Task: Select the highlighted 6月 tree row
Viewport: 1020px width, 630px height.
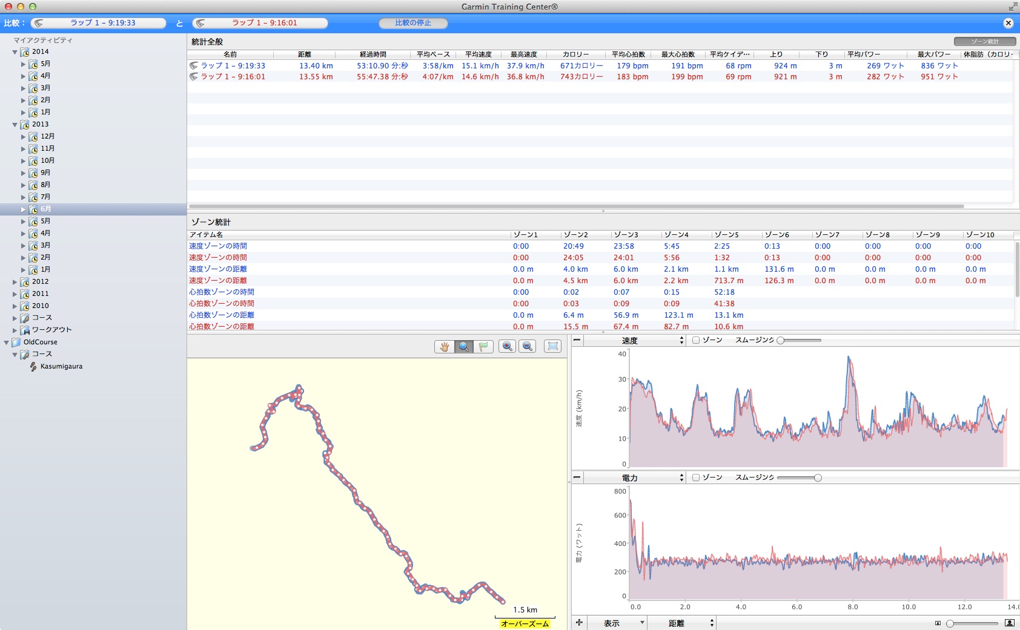Action: click(93, 209)
